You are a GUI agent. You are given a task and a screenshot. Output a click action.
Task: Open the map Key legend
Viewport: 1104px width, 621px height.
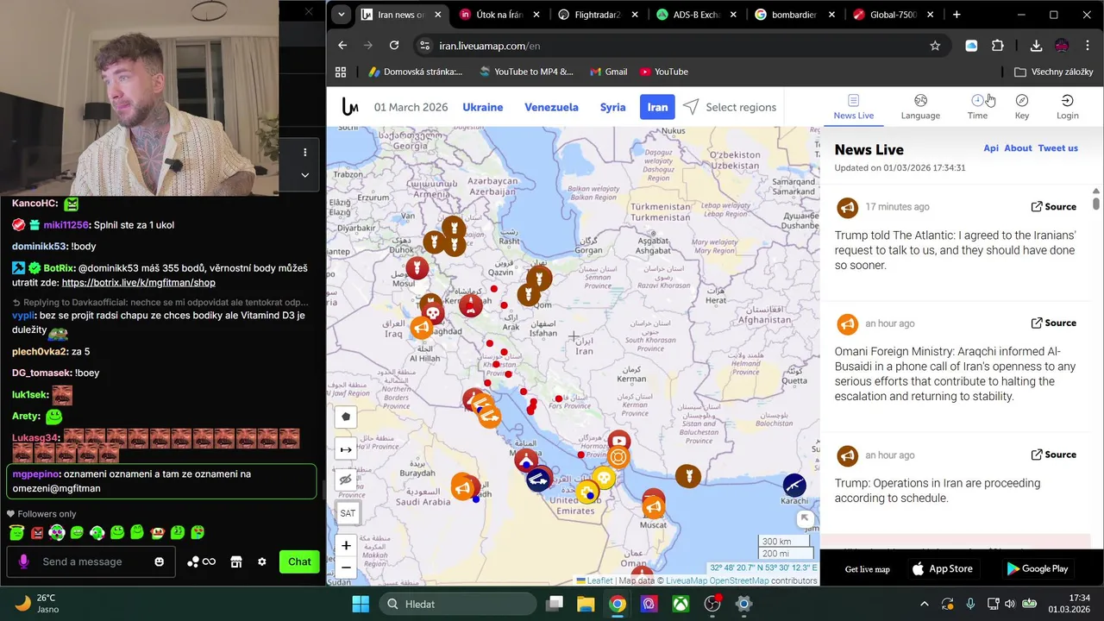click(x=1022, y=107)
